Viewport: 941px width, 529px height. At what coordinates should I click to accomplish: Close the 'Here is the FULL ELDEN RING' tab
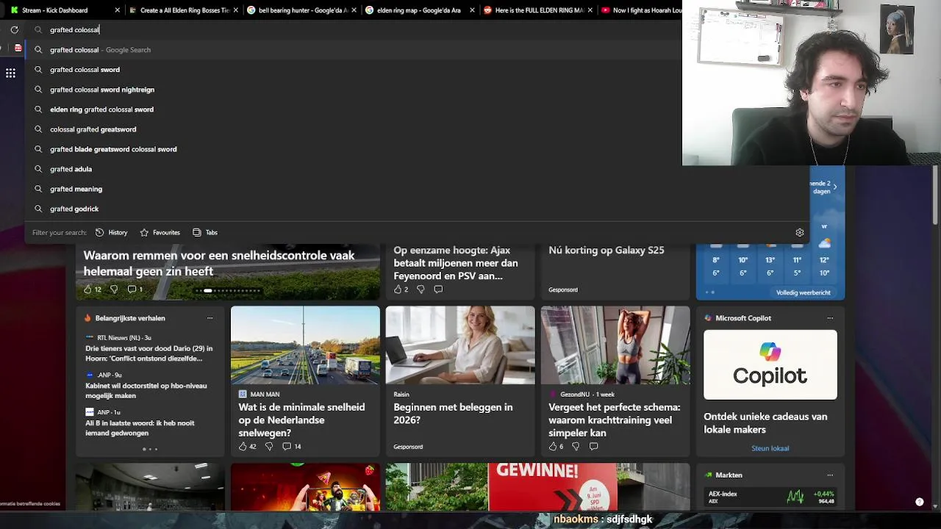pos(590,10)
